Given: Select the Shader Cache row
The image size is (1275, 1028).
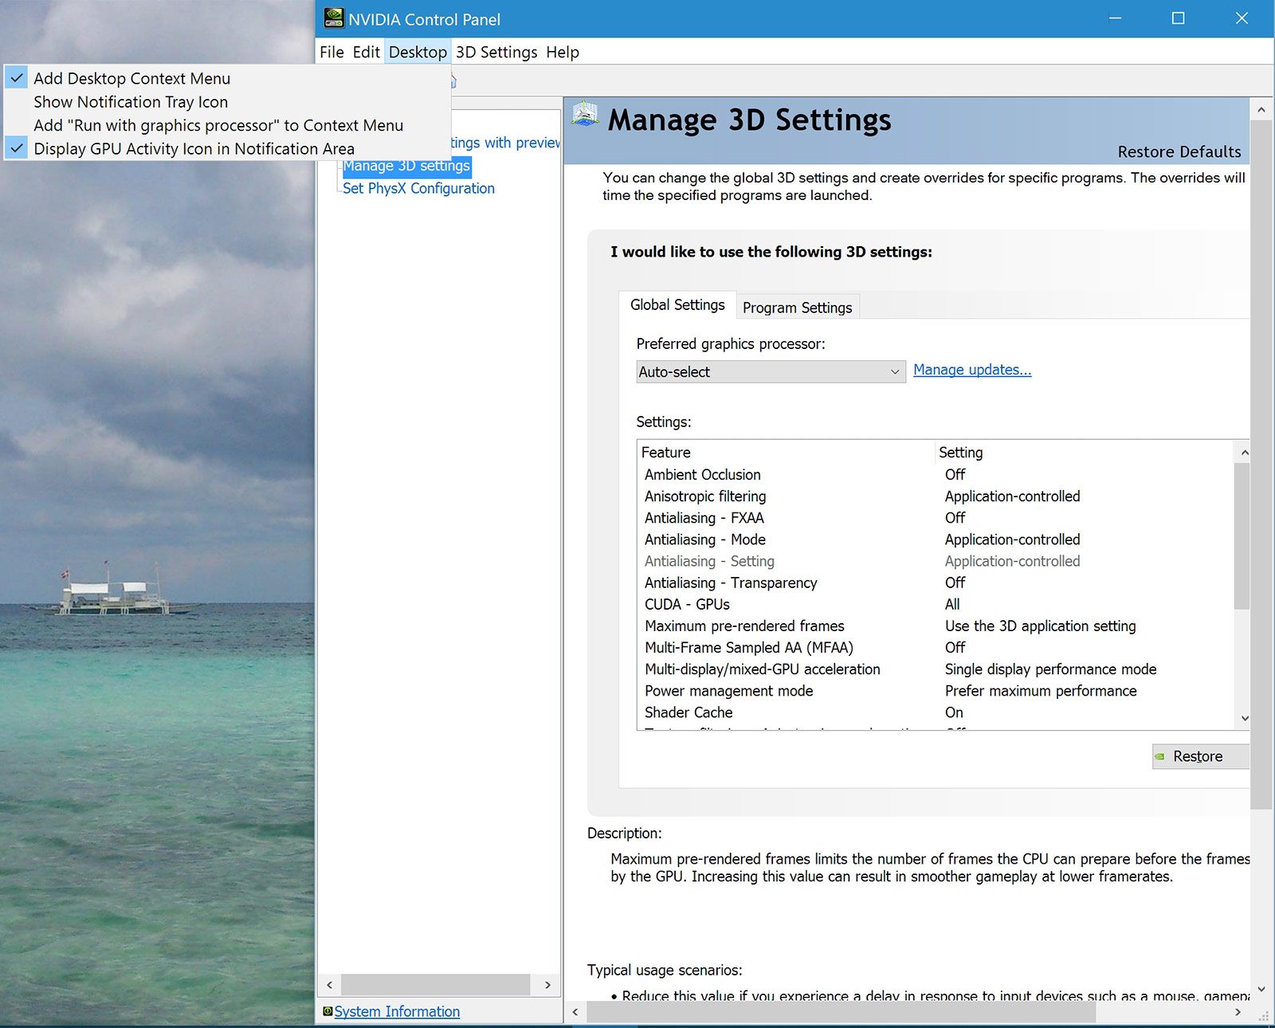Looking at the screenshot, I should point(937,712).
